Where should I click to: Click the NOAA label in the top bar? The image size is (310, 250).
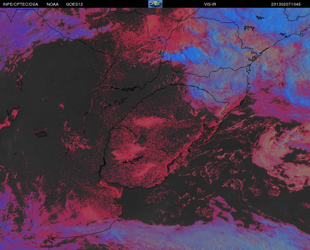(53, 4)
